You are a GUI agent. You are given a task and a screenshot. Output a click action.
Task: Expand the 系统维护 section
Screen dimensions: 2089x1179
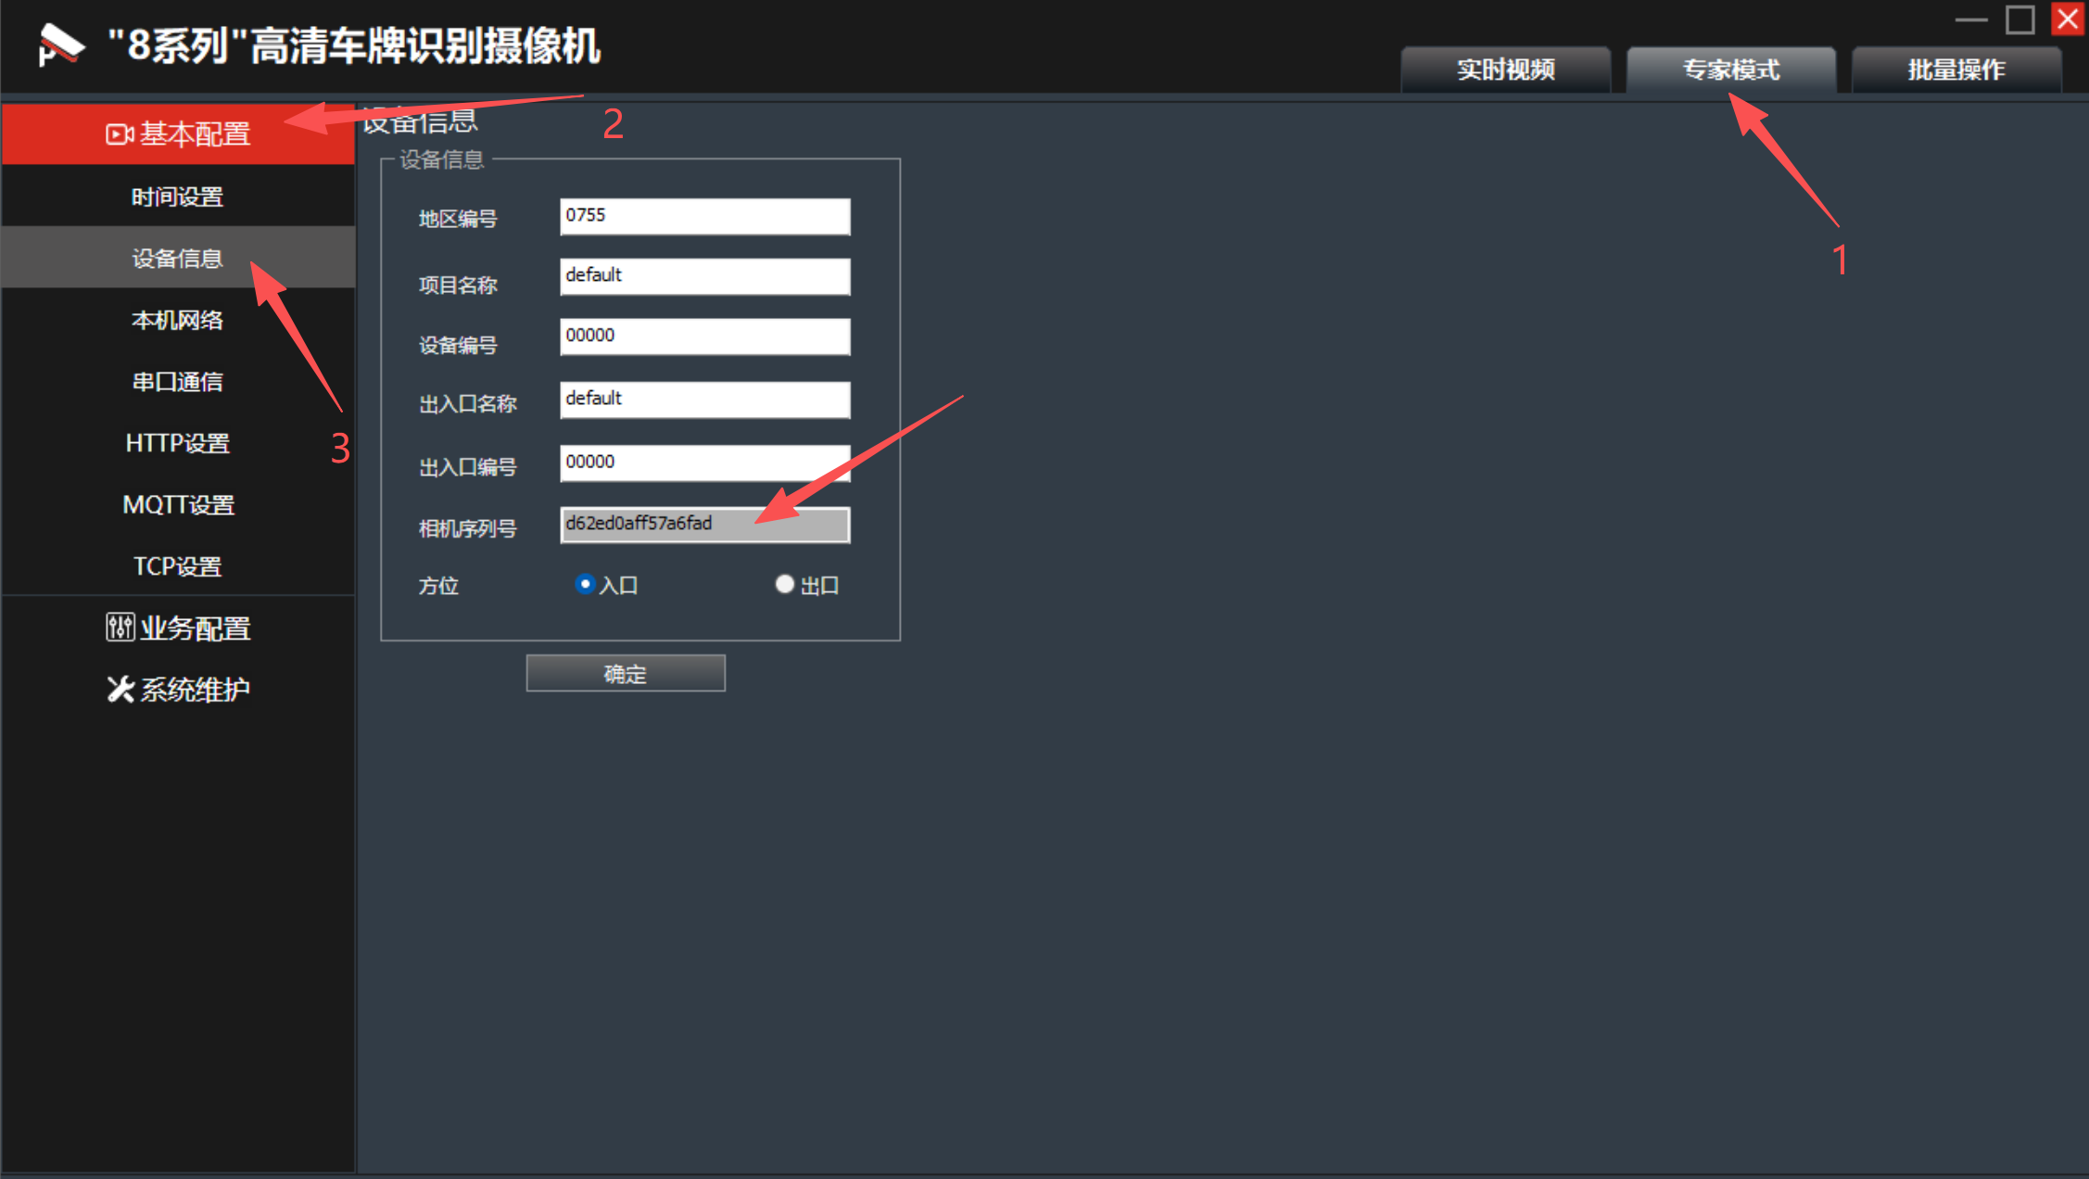pyautogui.click(x=178, y=689)
